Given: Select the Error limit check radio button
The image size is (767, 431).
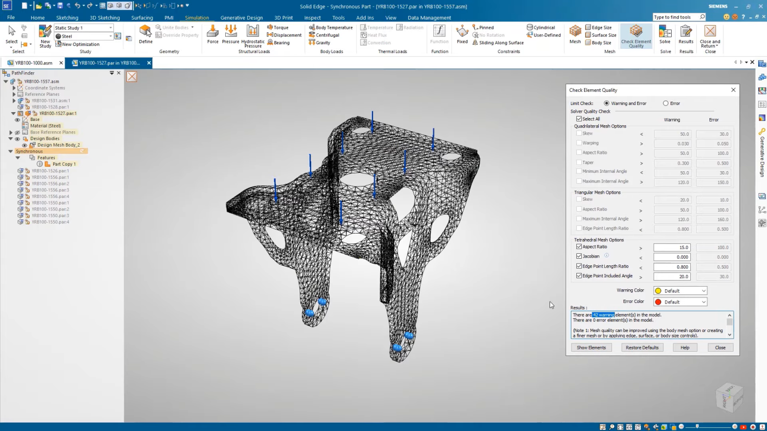Looking at the screenshot, I should [666, 103].
